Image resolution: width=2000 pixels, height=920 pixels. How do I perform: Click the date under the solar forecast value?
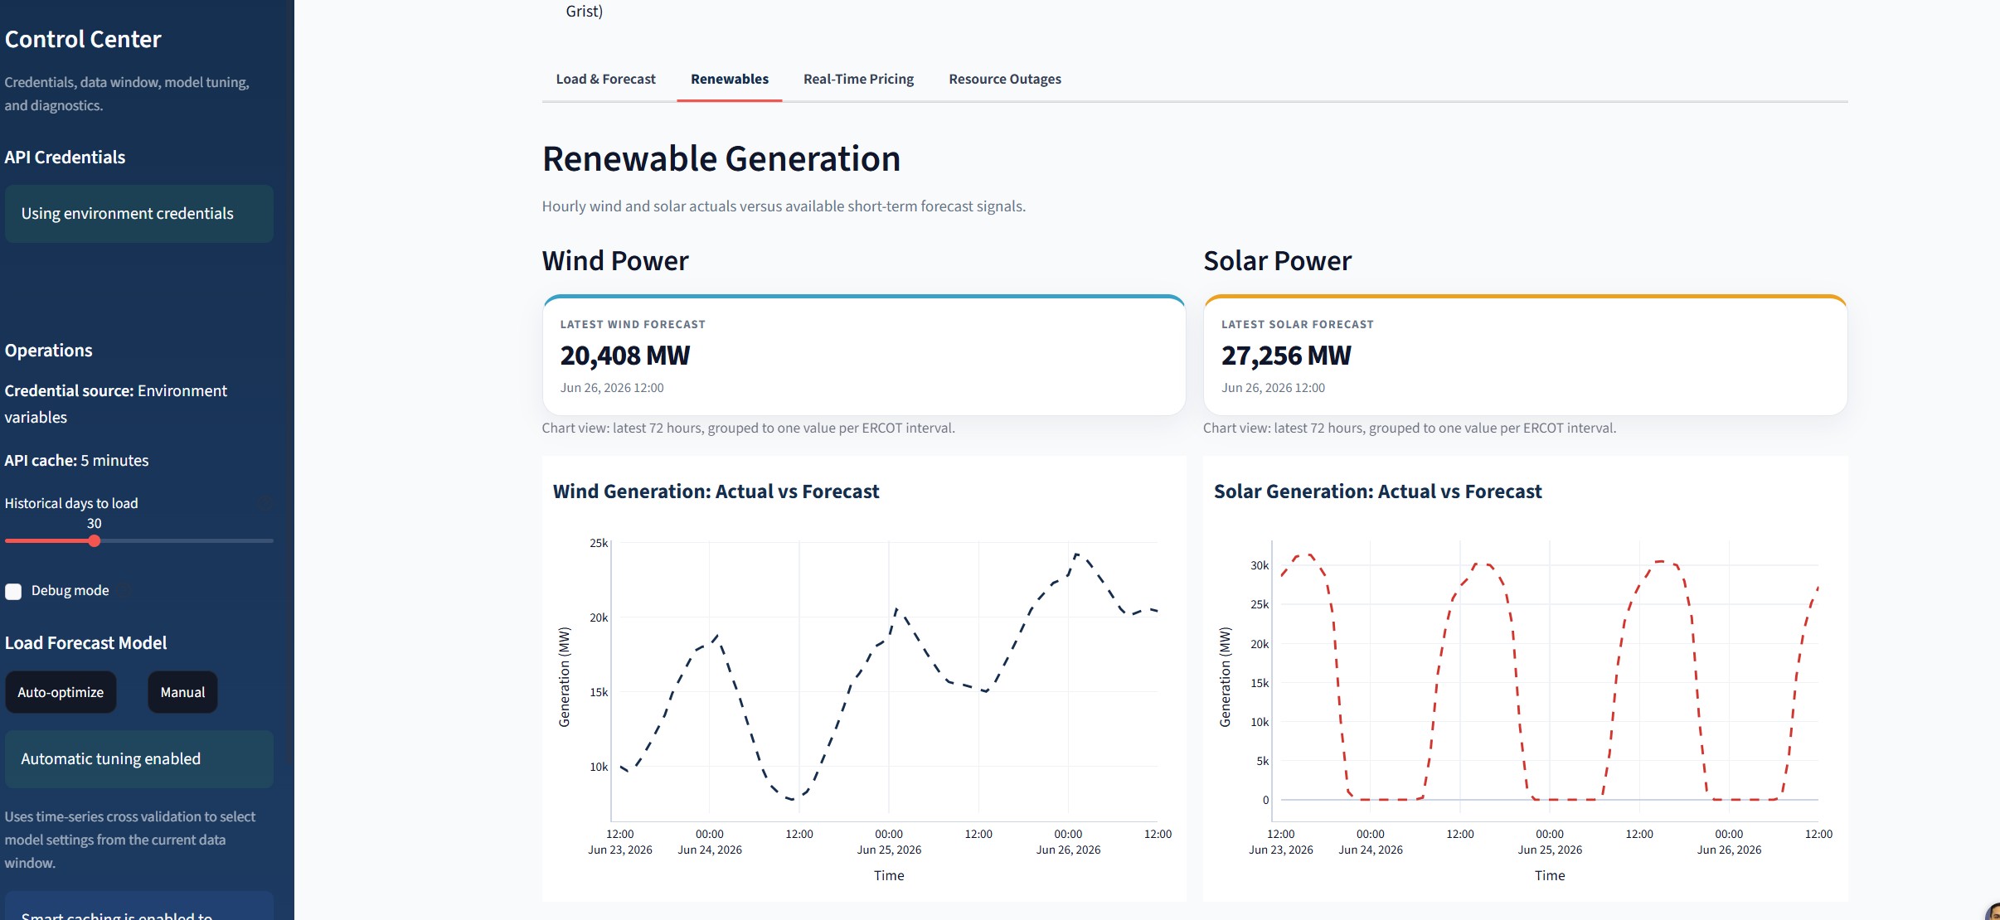tap(1273, 388)
